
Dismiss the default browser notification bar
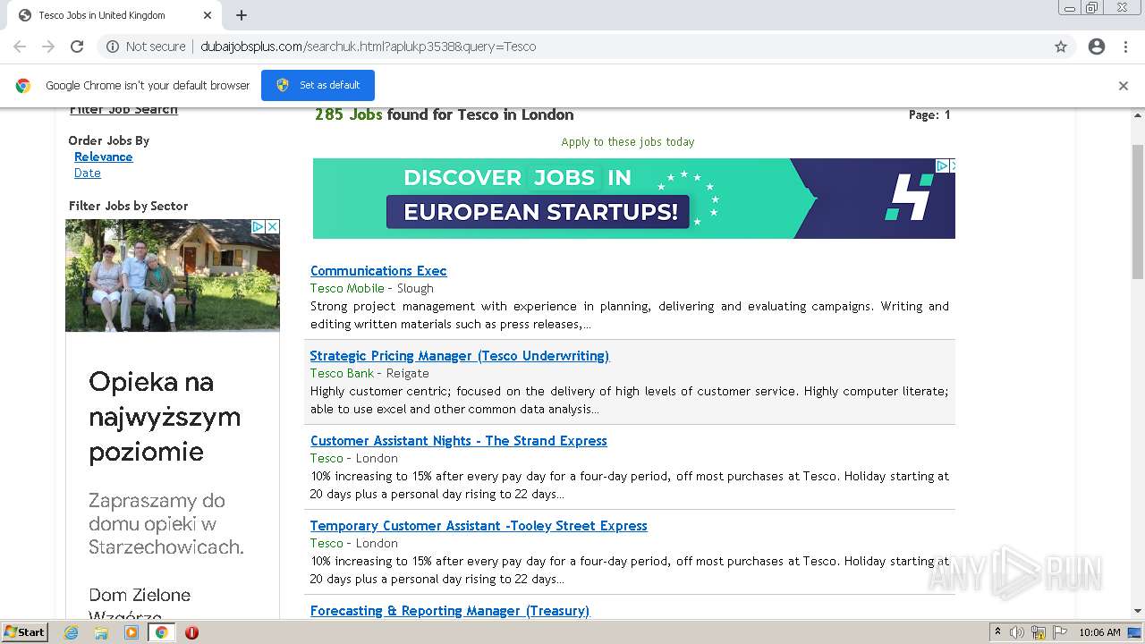click(1123, 86)
